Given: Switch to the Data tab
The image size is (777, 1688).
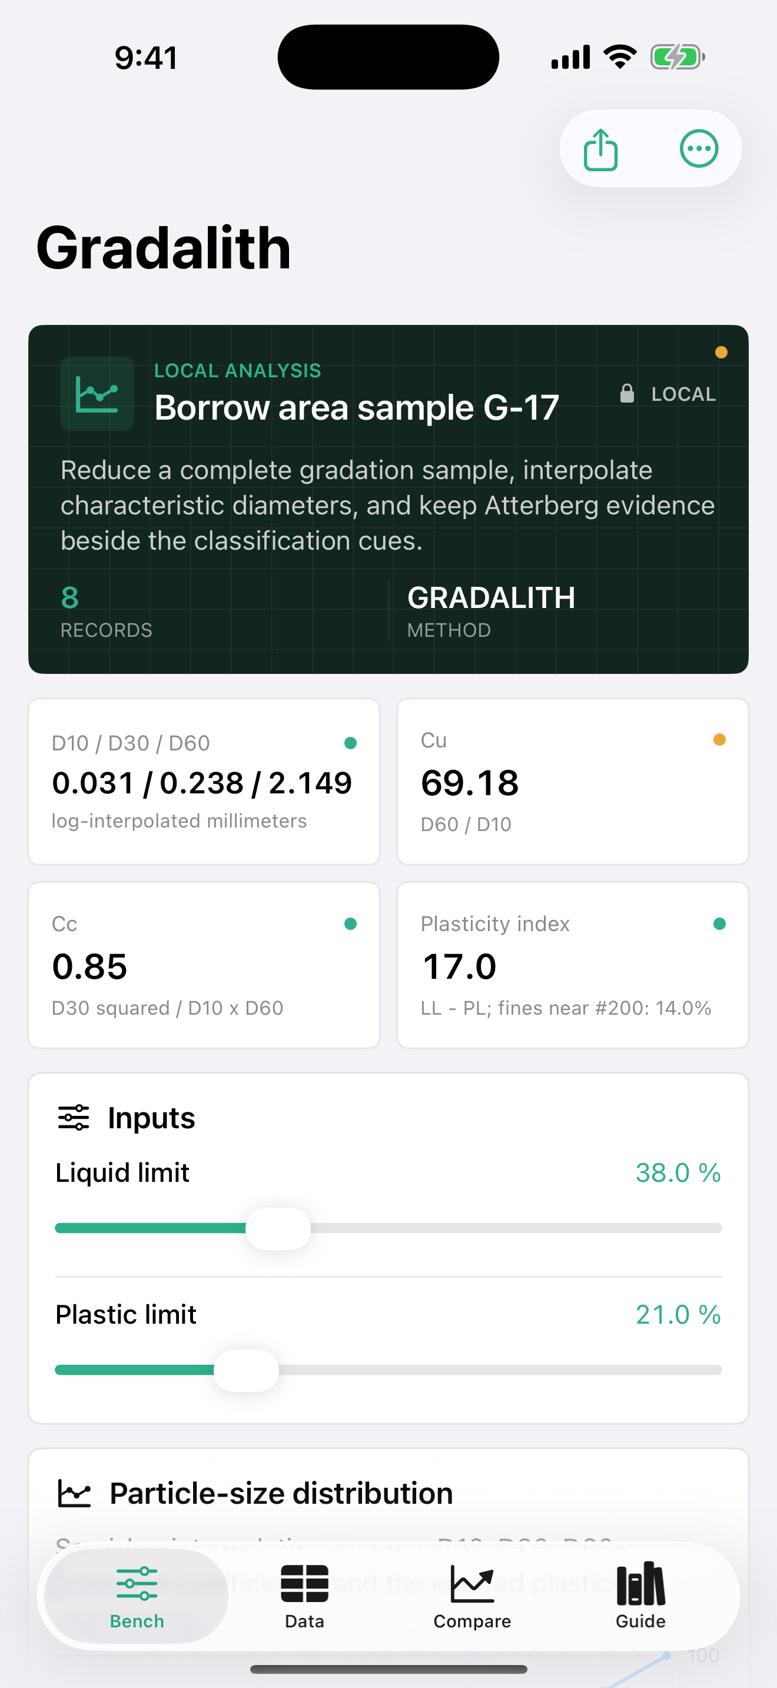Looking at the screenshot, I should (x=304, y=1596).
